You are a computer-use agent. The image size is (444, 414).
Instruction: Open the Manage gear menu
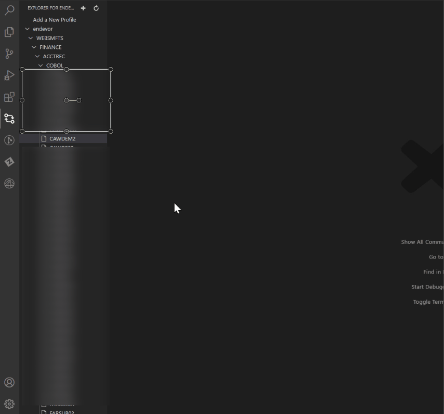[9, 404]
